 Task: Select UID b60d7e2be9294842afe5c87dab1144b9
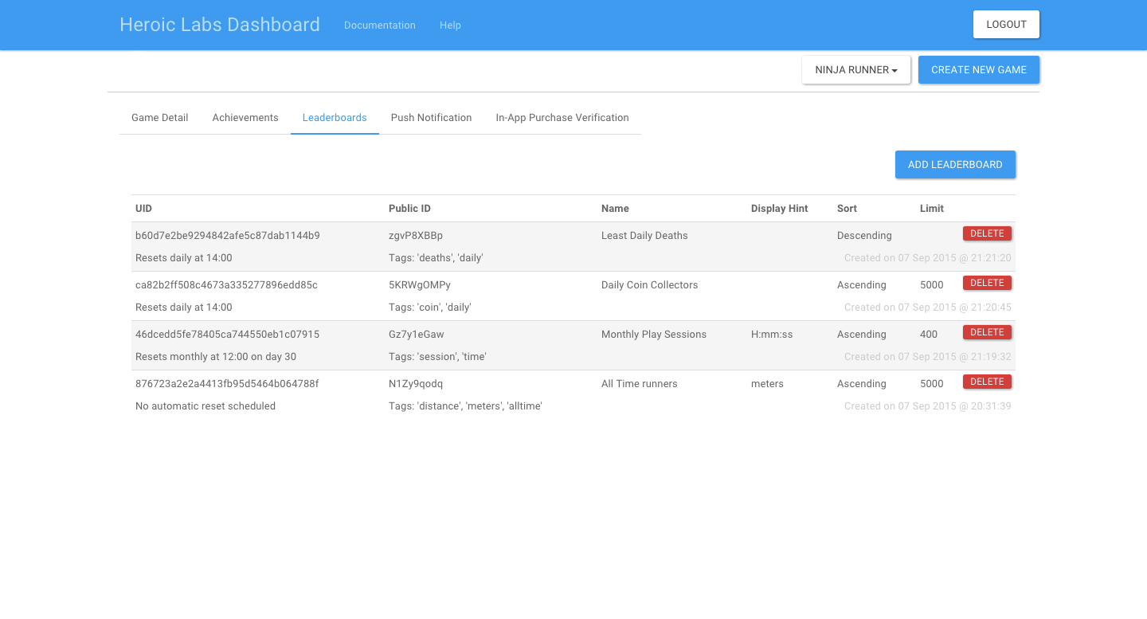228,236
